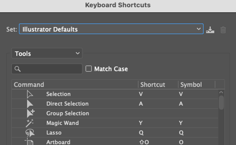Click the vertical scrollbar thumb

point(221,102)
